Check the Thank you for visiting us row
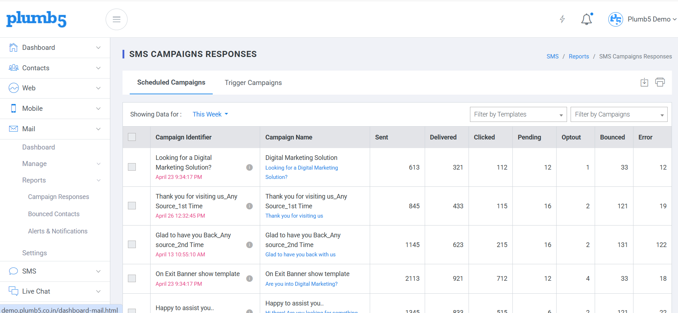678x313 pixels. 132,206
